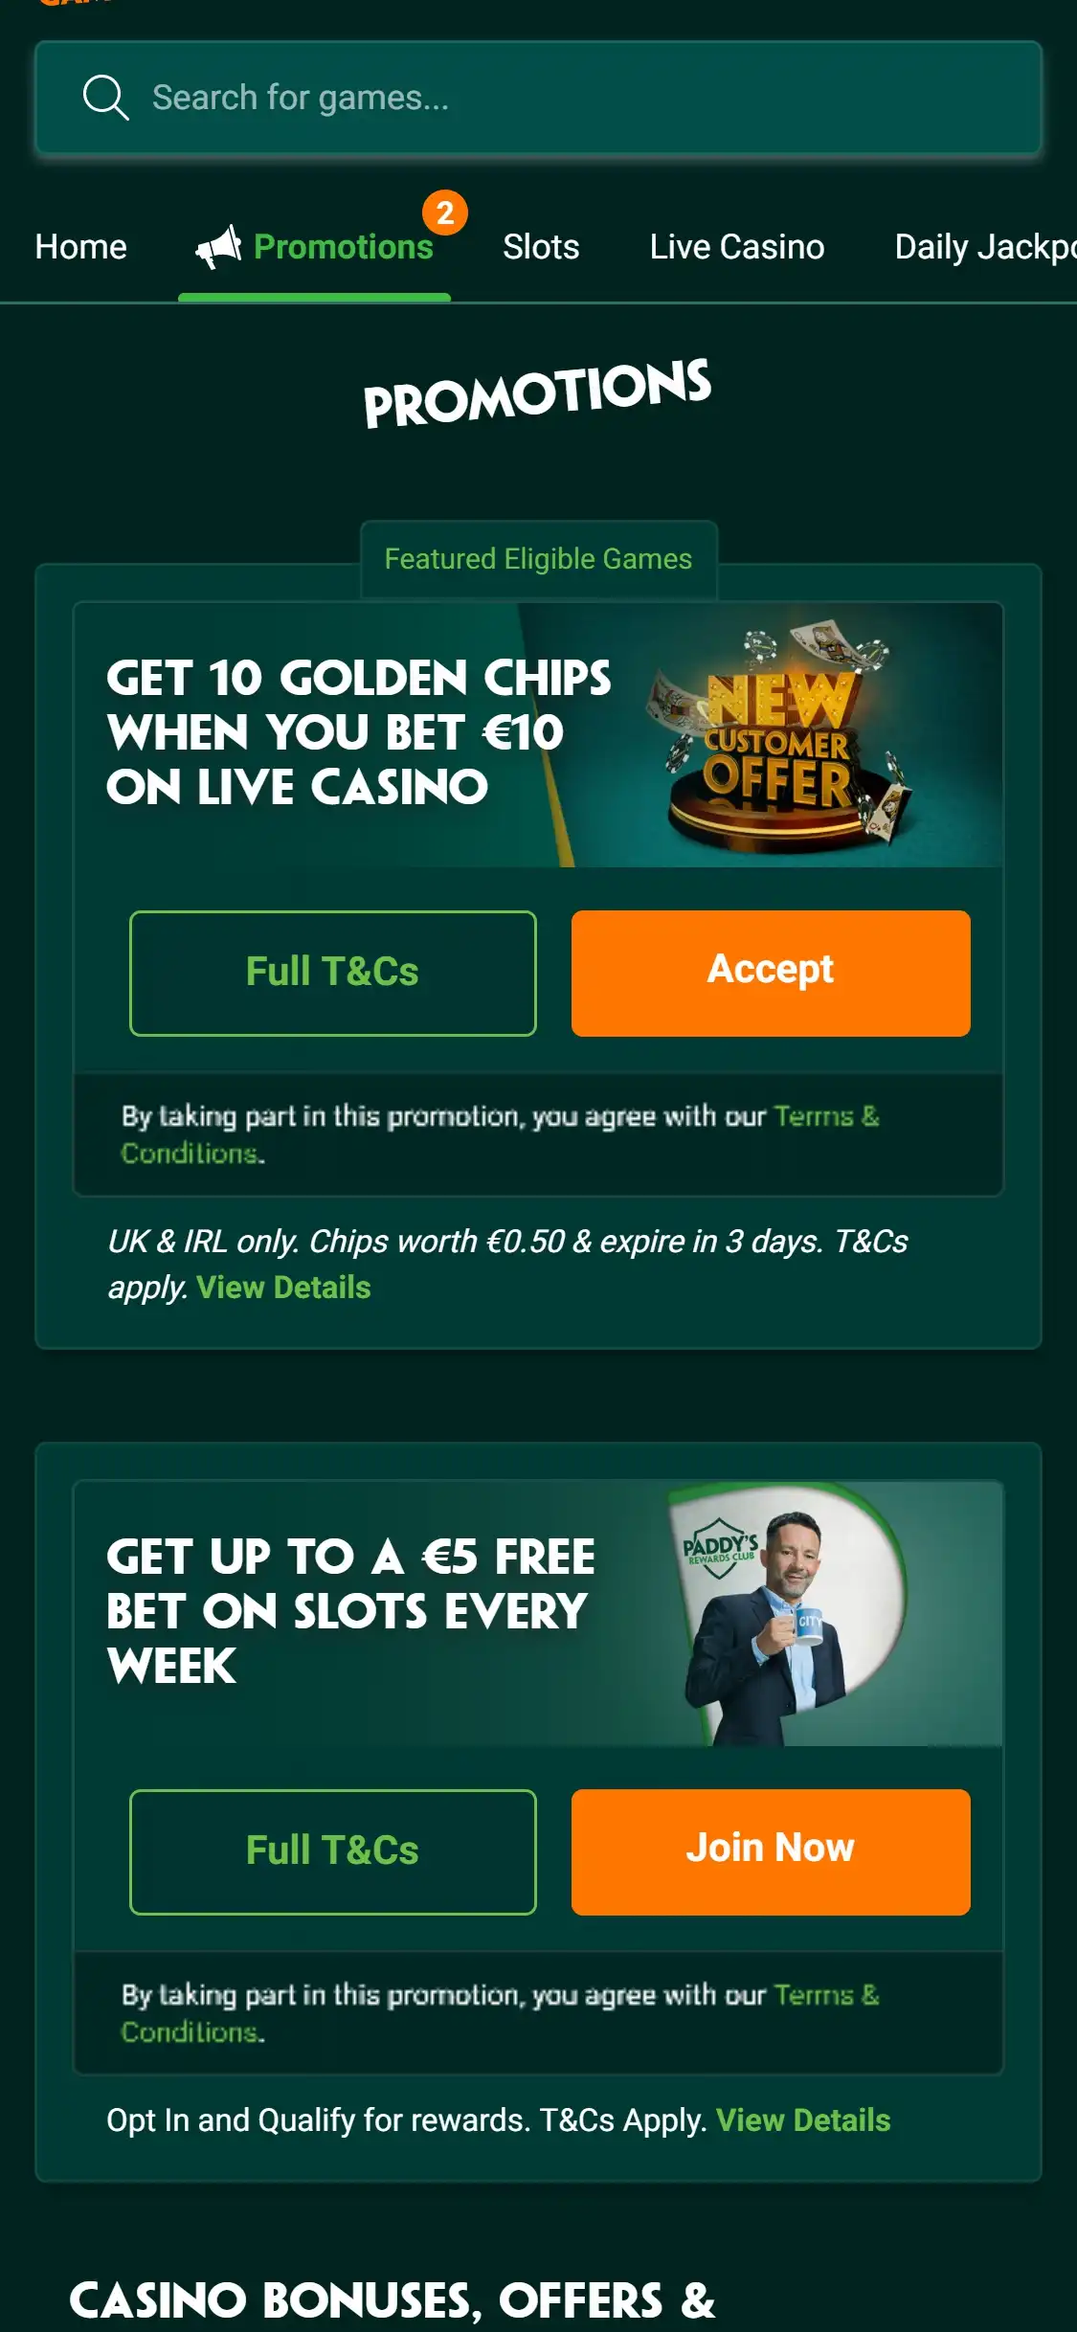
Task: View Details of UK & IRL chips offer
Action: 283,1288
